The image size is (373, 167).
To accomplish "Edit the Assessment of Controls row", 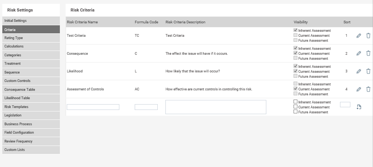I will (x=359, y=89).
